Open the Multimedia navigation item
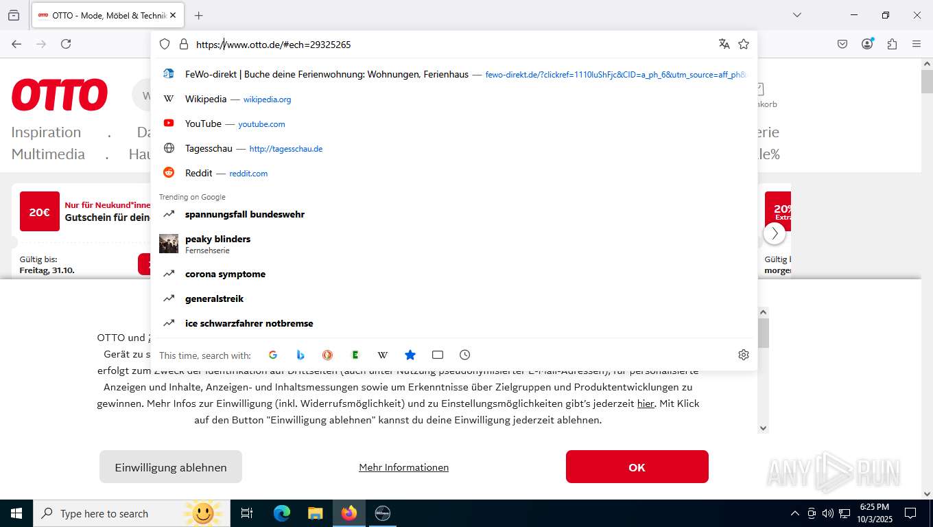Viewport: 933px width, 527px height. coord(48,154)
